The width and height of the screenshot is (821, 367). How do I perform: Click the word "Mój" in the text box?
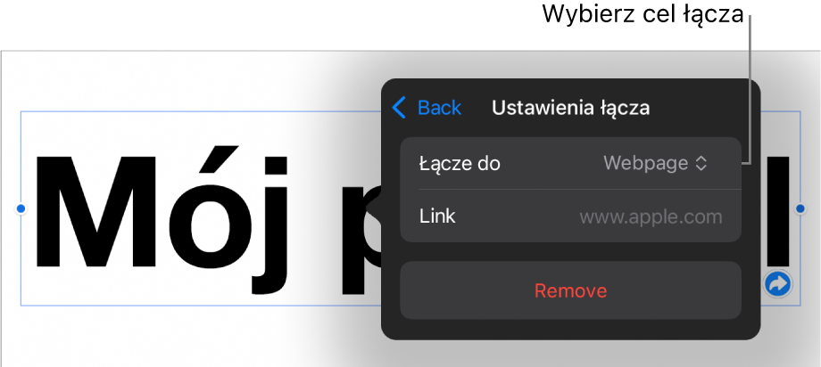(162, 219)
